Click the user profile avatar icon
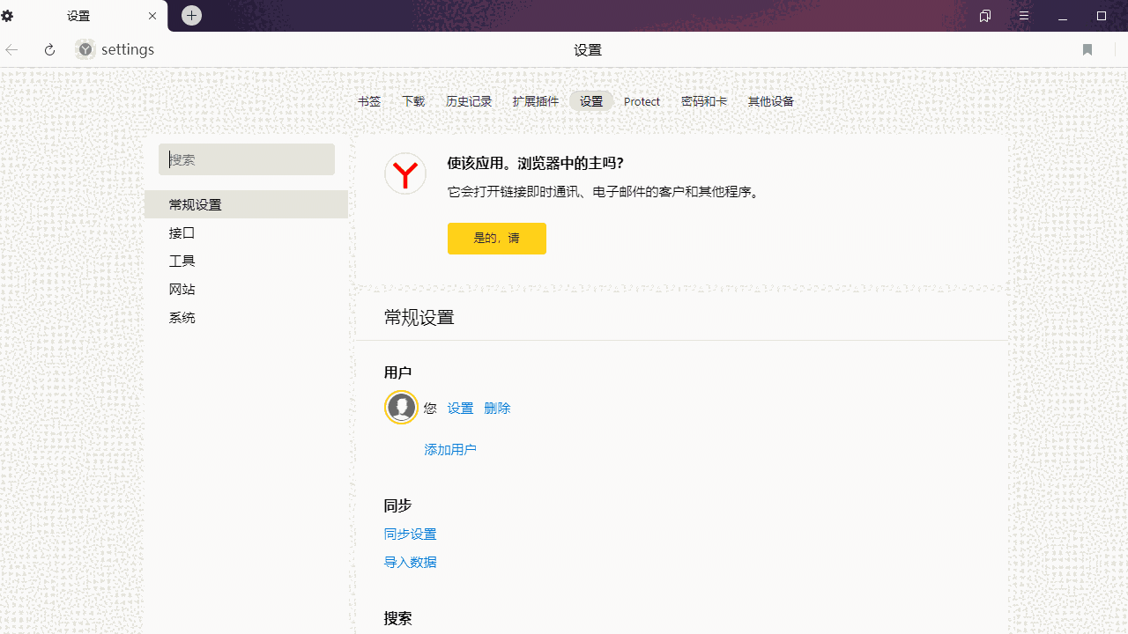 (x=401, y=407)
